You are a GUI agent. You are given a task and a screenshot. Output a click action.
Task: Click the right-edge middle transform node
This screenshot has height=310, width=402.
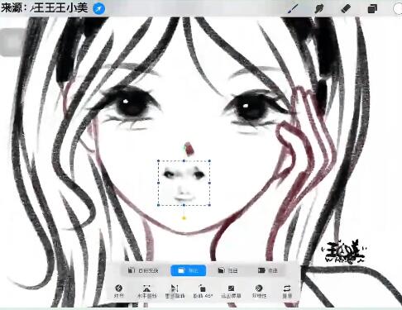coord(210,183)
